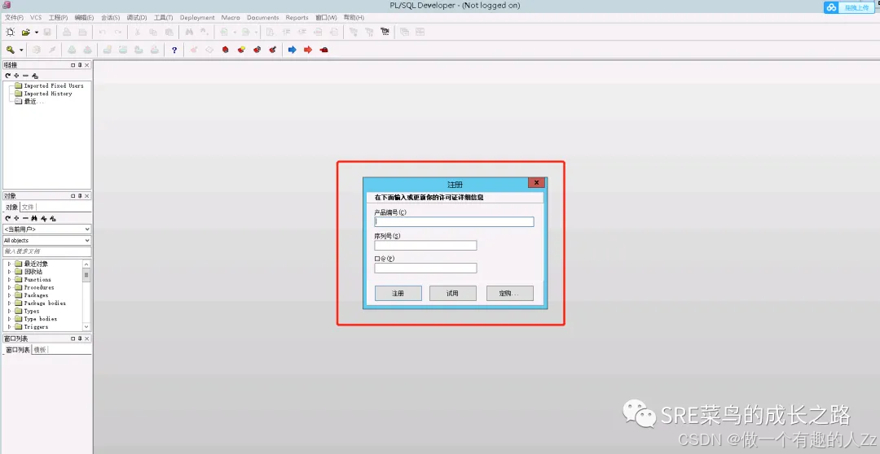Open the 工程(P) menu
This screenshot has width=880, height=454.
pos(58,17)
